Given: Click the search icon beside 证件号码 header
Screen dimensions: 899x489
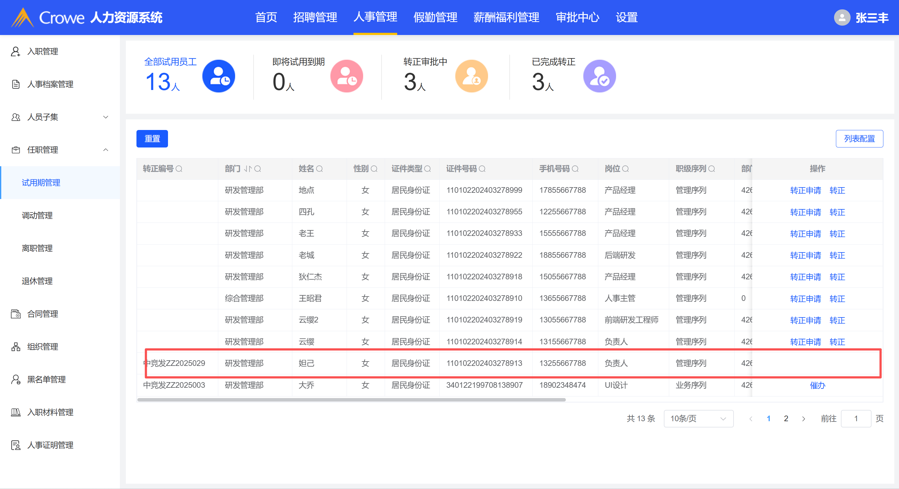Looking at the screenshot, I should pyautogui.click(x=482, y=169).
